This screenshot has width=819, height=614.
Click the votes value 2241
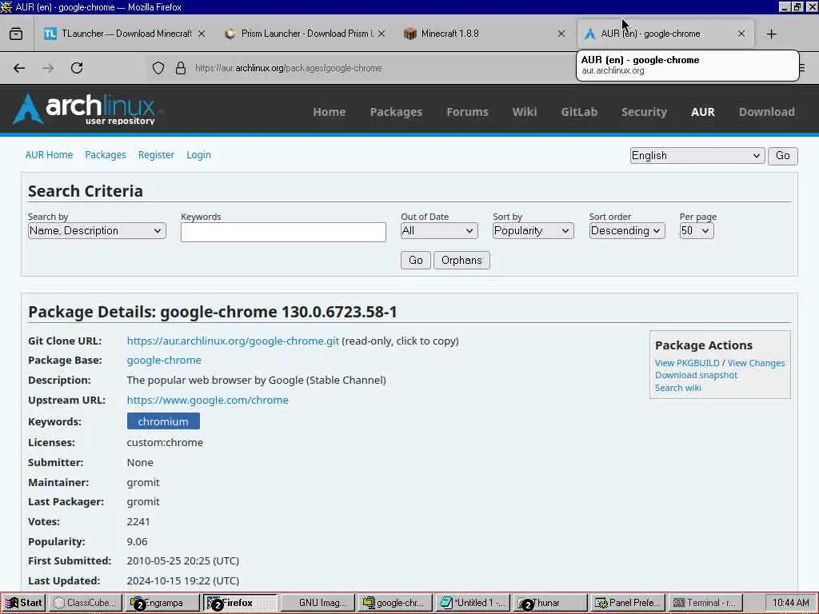tap(138, 521)
